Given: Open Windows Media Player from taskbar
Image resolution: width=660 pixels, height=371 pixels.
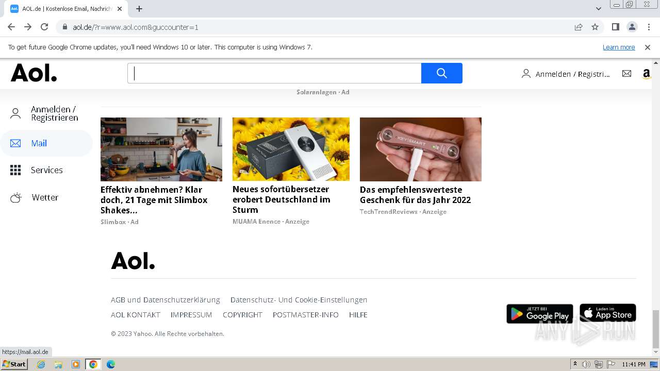Looking at the screenshot, I should pos(76,364).
